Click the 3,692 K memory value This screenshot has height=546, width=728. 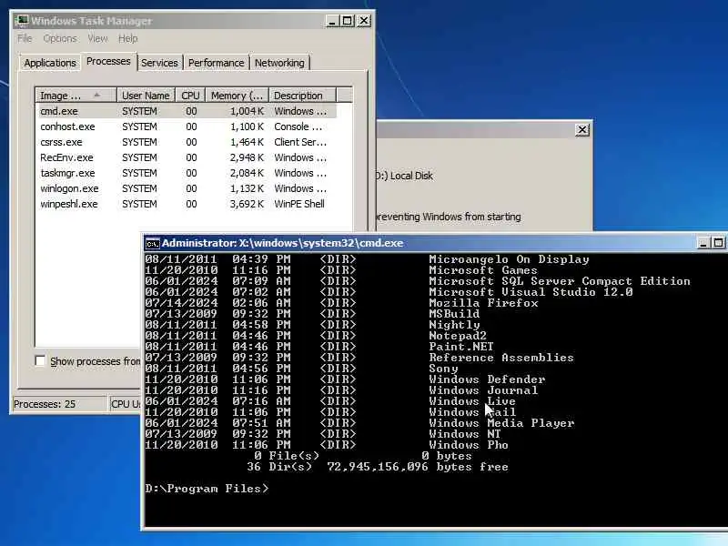coord(247,204)
